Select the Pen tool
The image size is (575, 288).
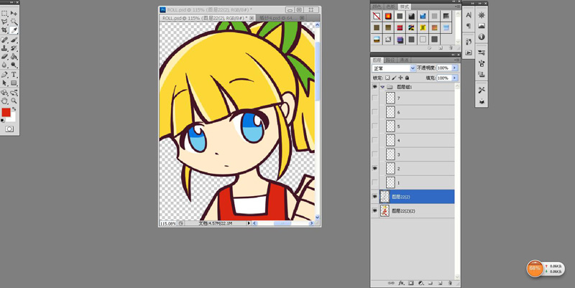(4, 75)
